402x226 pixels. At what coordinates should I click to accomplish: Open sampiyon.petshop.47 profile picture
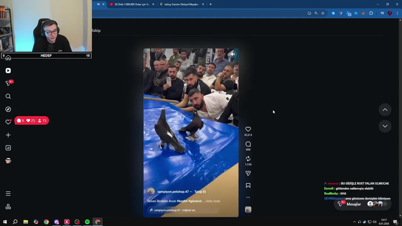[151, 191]
